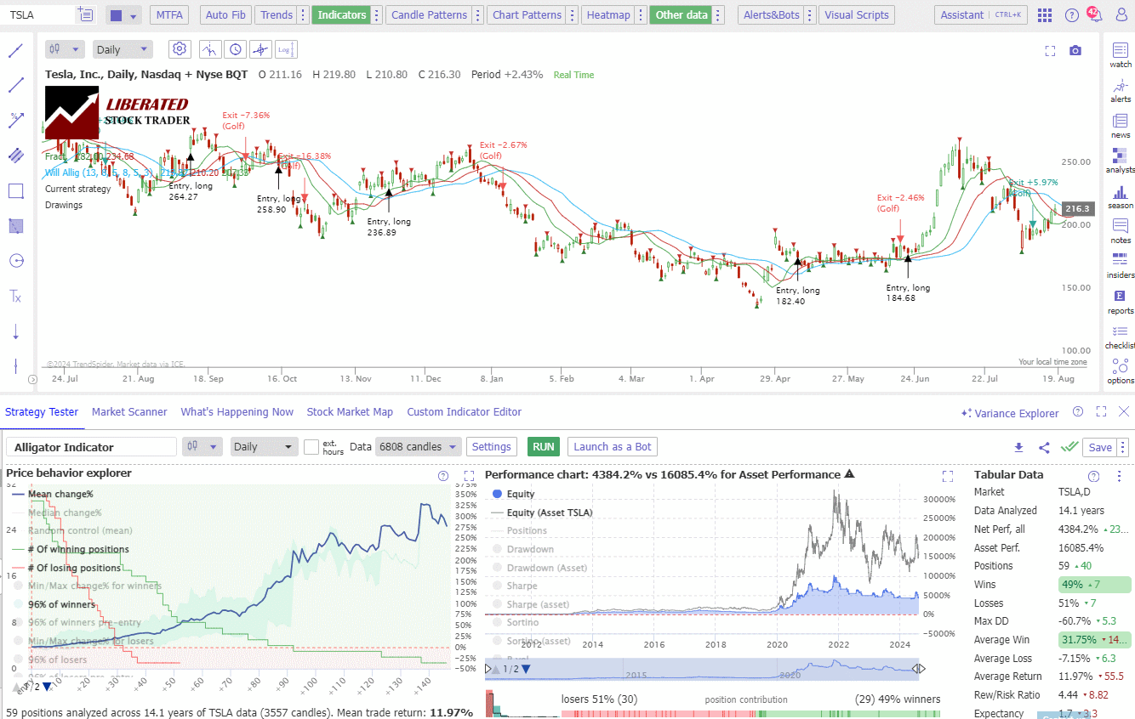Select the Text annotation tool on the drawing toolbar
The height and width of the screenshot is (719, 1135).
pos(15,296)
